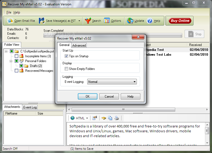This screenshot has height=153, width=212.
Task: Click the HTML view globe icon
Action: [73, 118]
